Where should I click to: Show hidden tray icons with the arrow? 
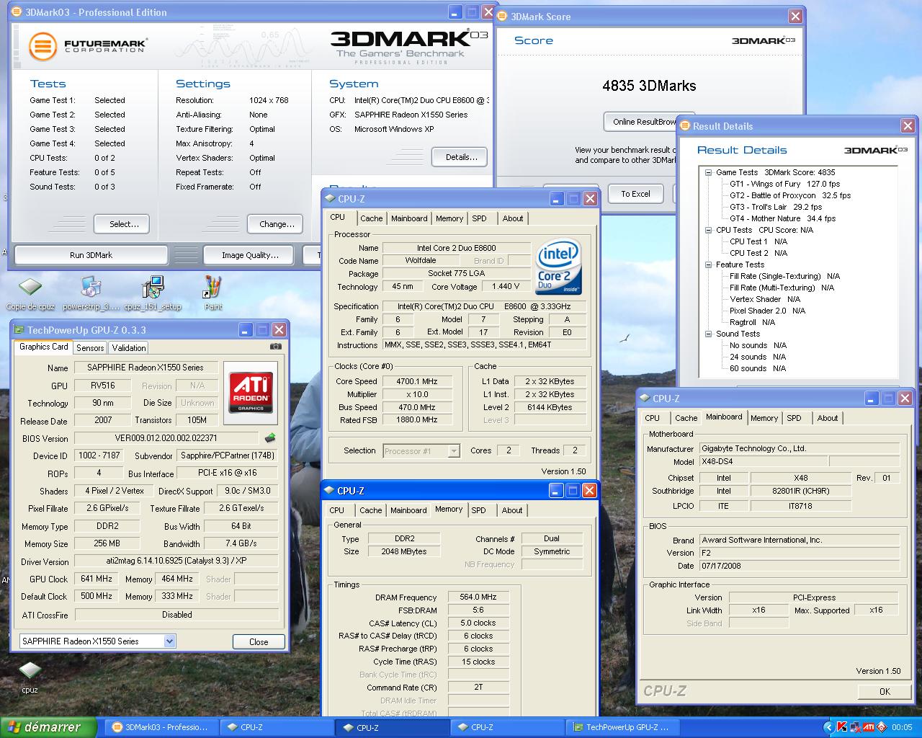pos(830,727)
